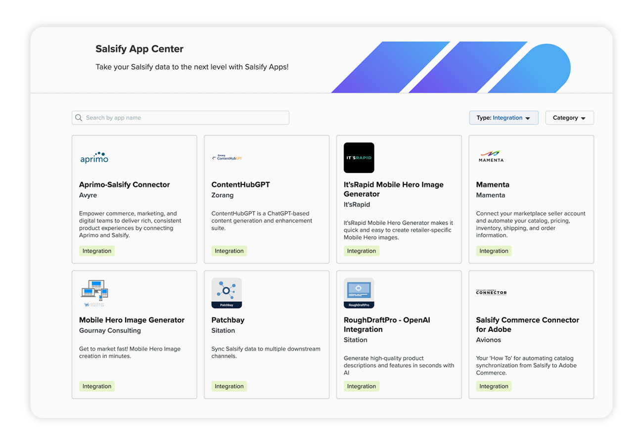
Task: Click Integration tag on Patchbay card
Action: point(229,386)
